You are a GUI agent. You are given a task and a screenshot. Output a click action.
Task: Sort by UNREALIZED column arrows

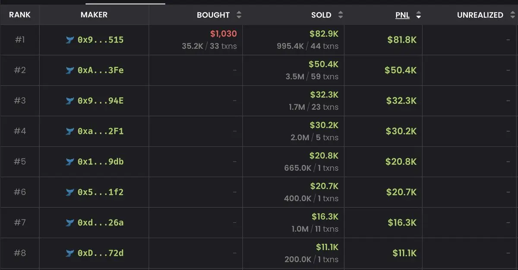(x=512, y=15)
